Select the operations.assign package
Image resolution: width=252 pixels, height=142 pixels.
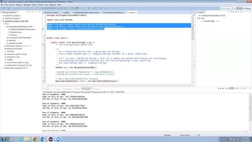tap(15, 43)
